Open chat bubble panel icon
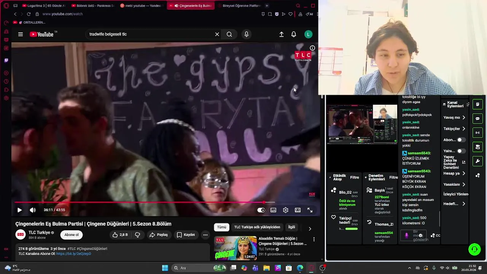 click(477, 118)
